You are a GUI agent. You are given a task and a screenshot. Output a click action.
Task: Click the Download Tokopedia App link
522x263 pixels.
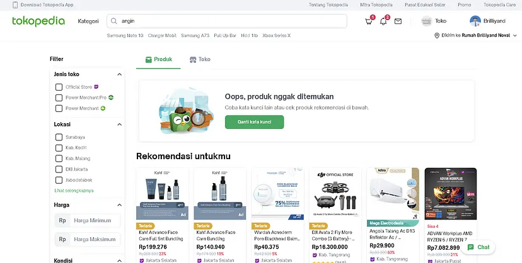coord(47,4)
